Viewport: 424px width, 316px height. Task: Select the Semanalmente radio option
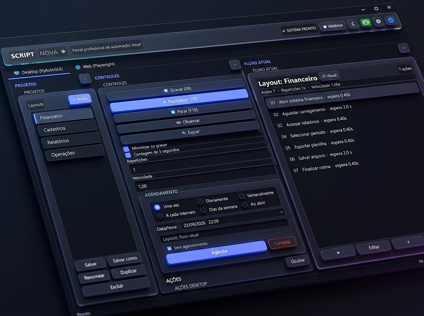[x=242, y=196]
